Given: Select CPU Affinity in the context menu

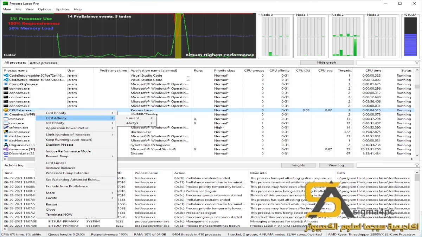Looking at the screenshot, I should click(x=76, y=118).
